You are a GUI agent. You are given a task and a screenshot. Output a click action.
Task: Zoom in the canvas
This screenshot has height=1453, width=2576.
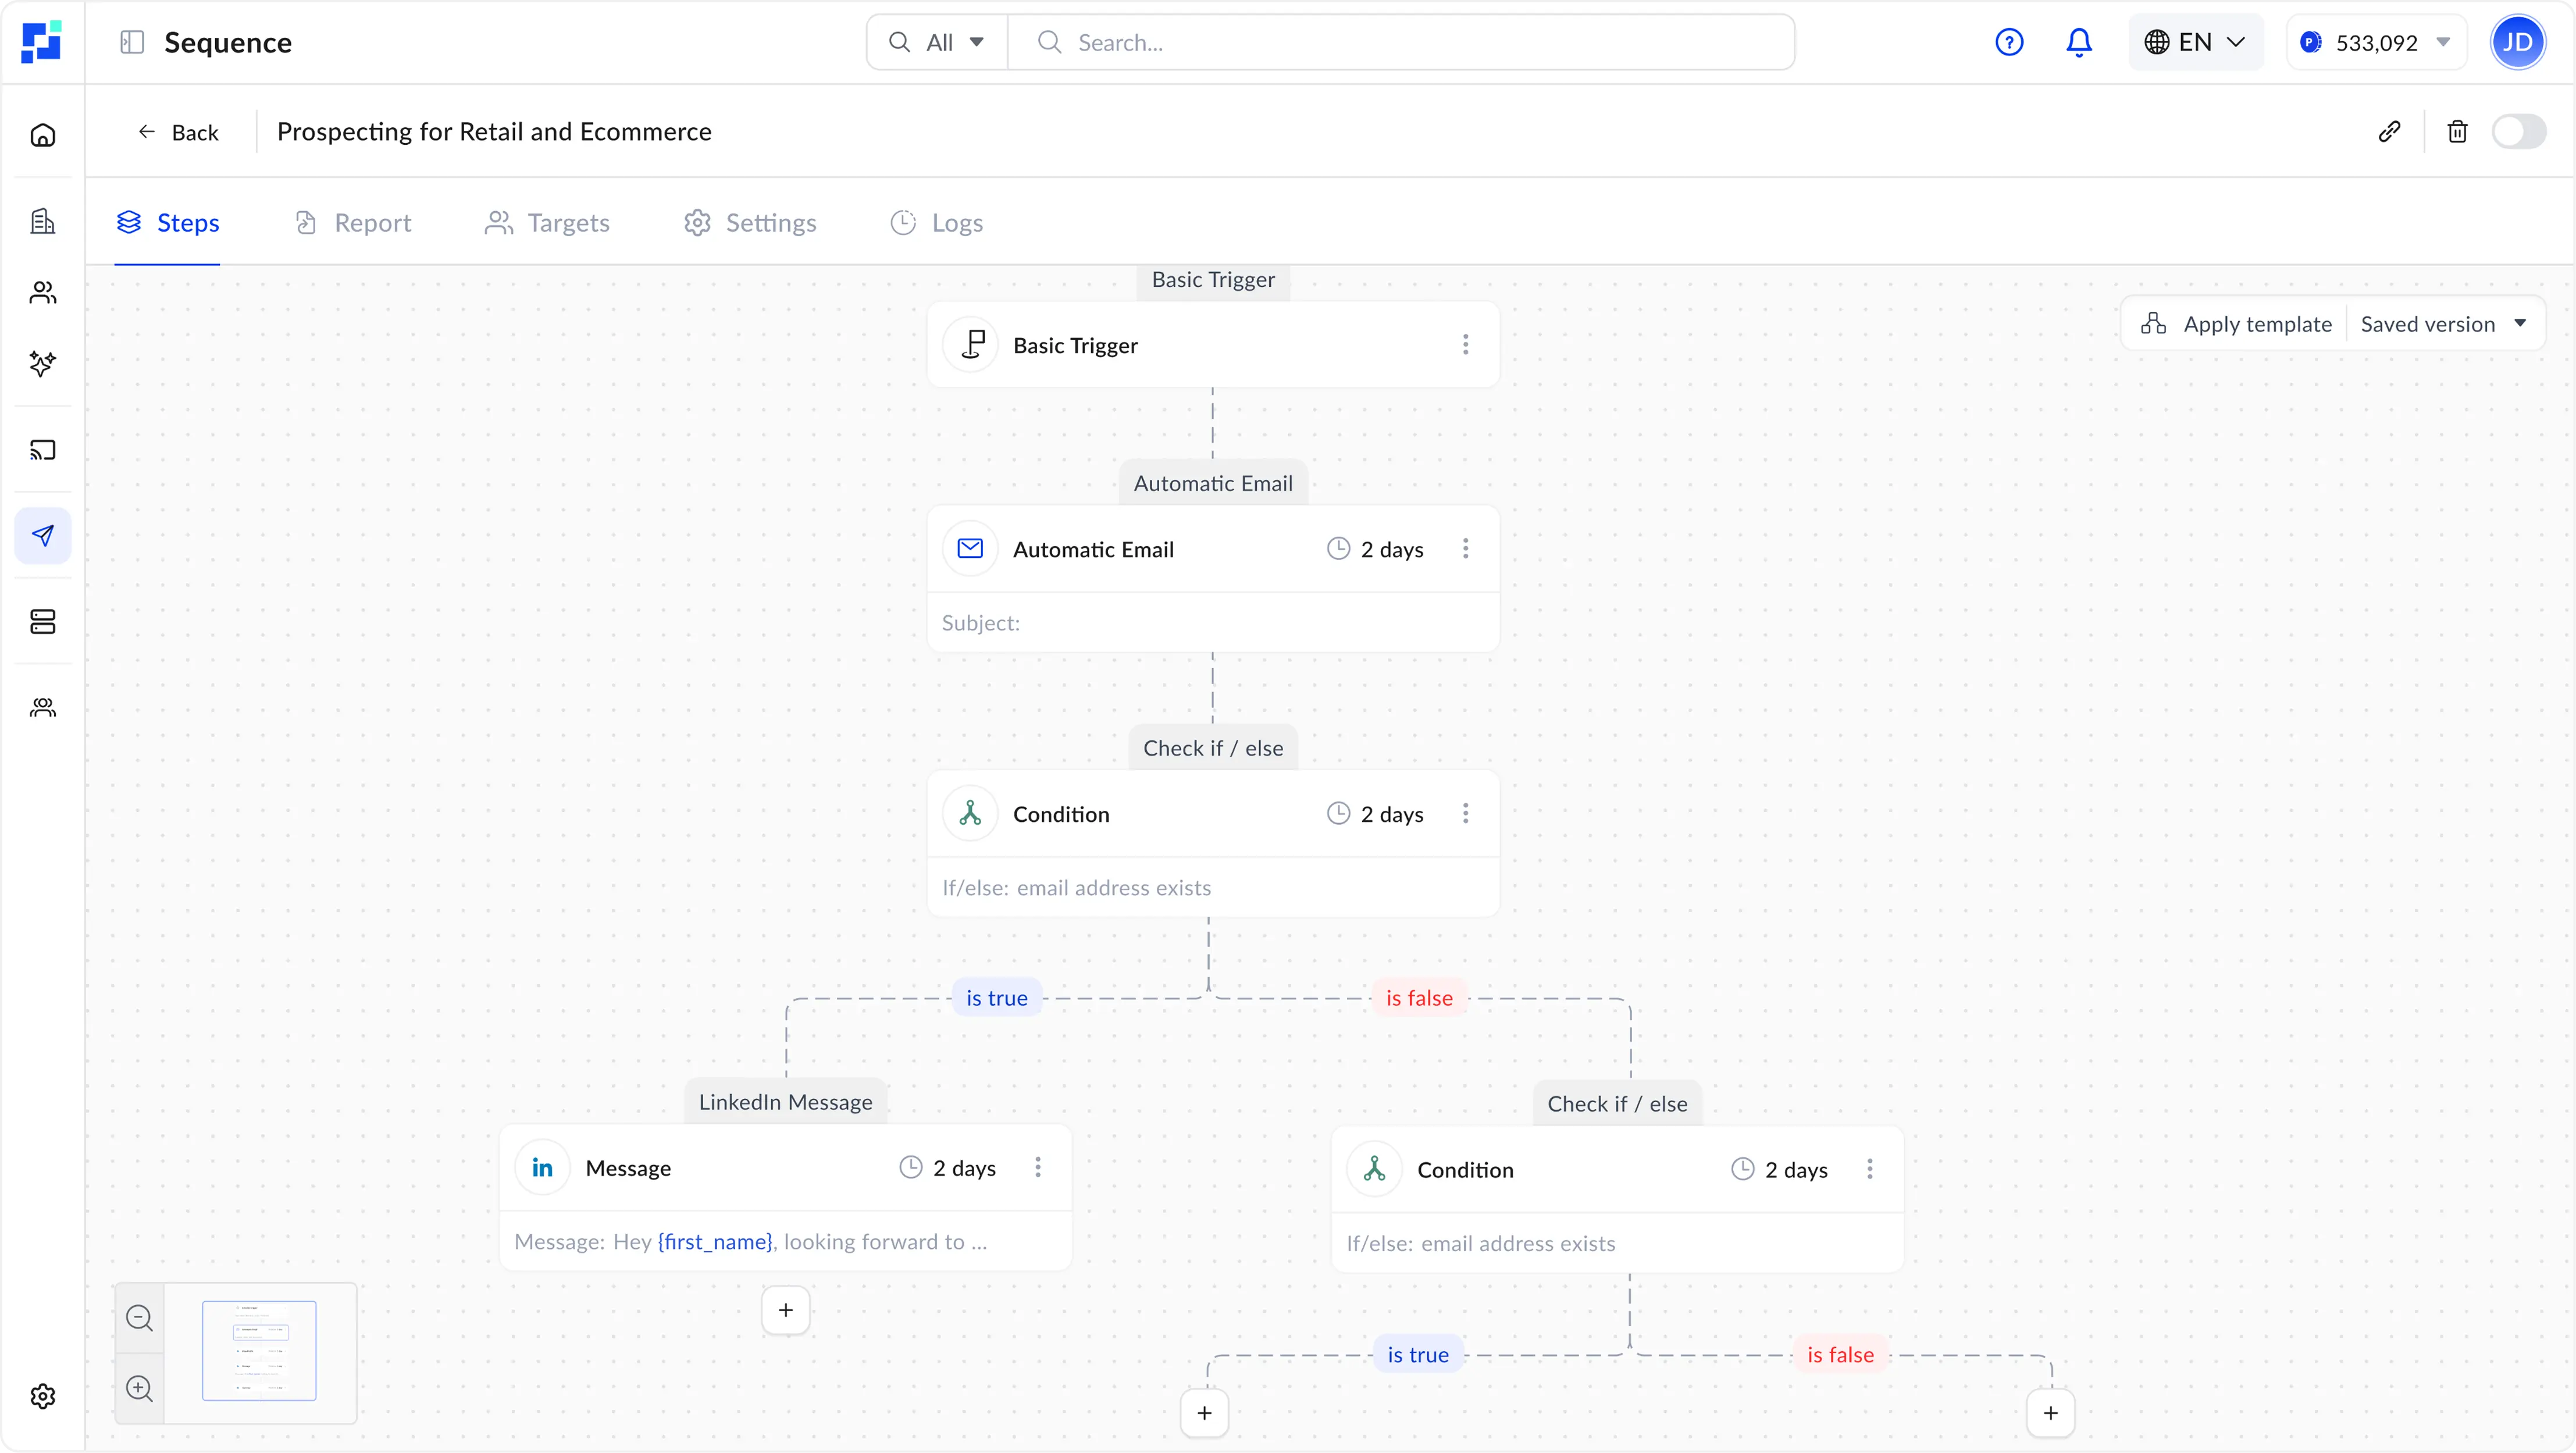pos(140,1388)
